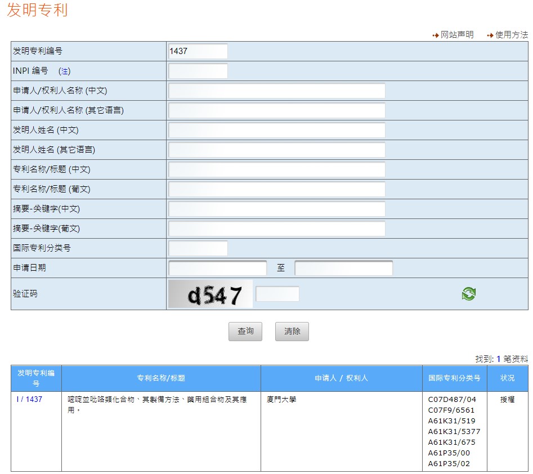Click the 专利名称/标题 (中文) input field

coord(277,169)
